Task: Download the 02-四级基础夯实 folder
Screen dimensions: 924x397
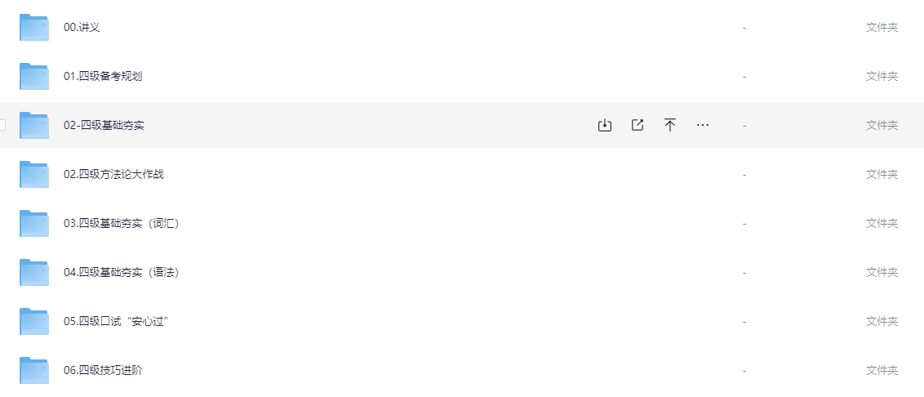Action: pos(605,125)
